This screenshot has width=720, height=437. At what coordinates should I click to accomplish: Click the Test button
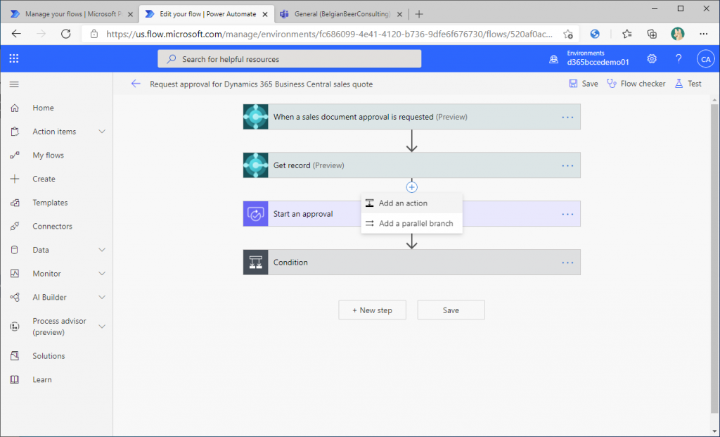[688, 84]
